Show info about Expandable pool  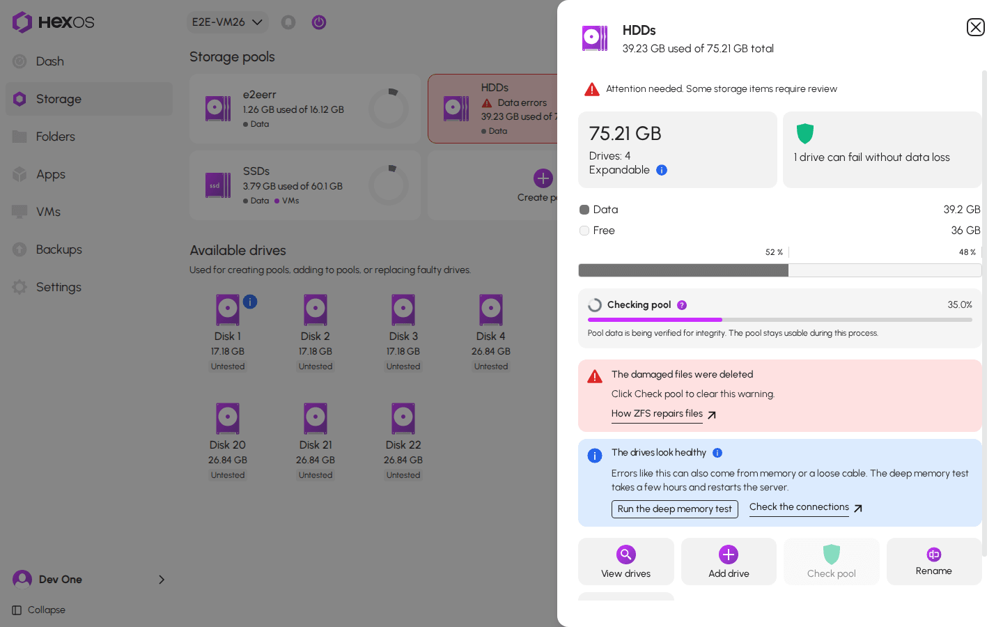(662, 170)
